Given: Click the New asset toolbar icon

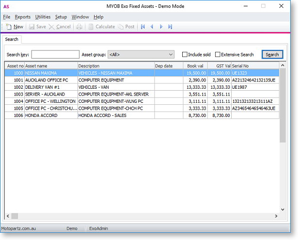Looking at the screenshot, I should click(9, 27).
